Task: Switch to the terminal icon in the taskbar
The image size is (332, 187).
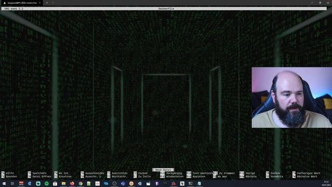Action: (x=190, y=183)
